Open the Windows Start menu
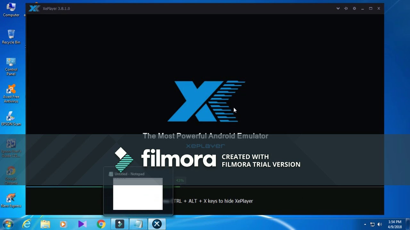 pyautogui.click(x=8, y=224)
